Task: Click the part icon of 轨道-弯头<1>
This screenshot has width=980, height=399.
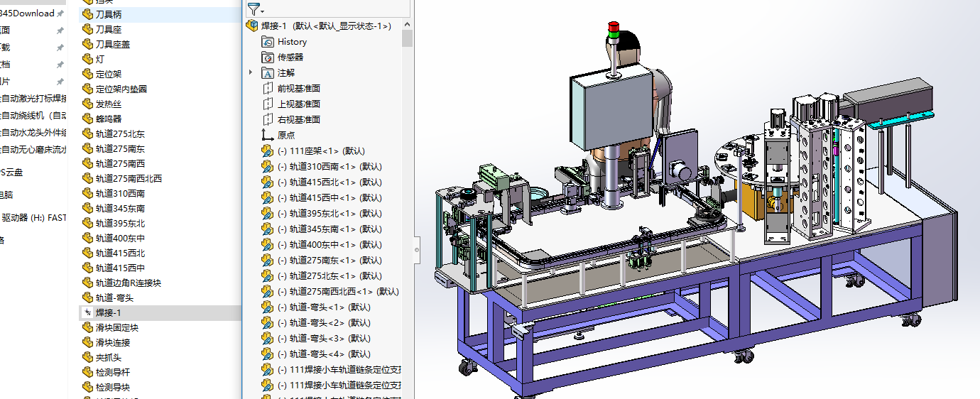Action: 268,307
